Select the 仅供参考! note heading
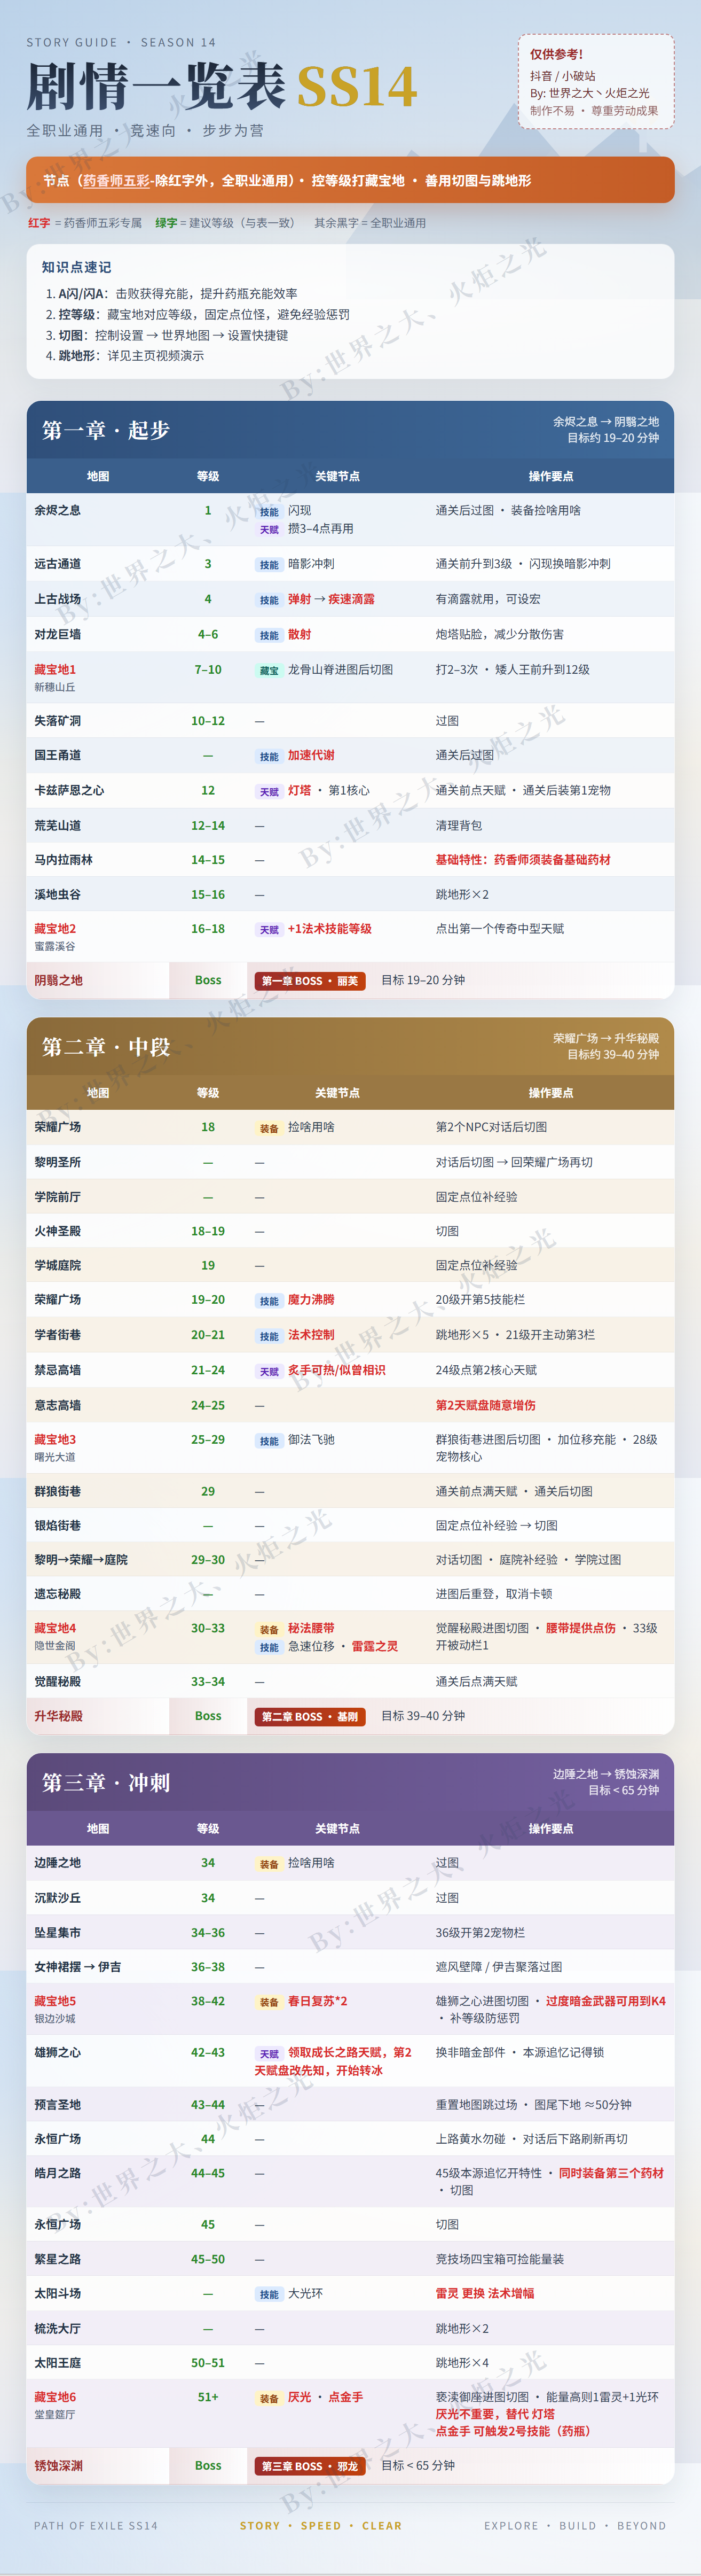 pyautogui.click(x=556, y=55)
